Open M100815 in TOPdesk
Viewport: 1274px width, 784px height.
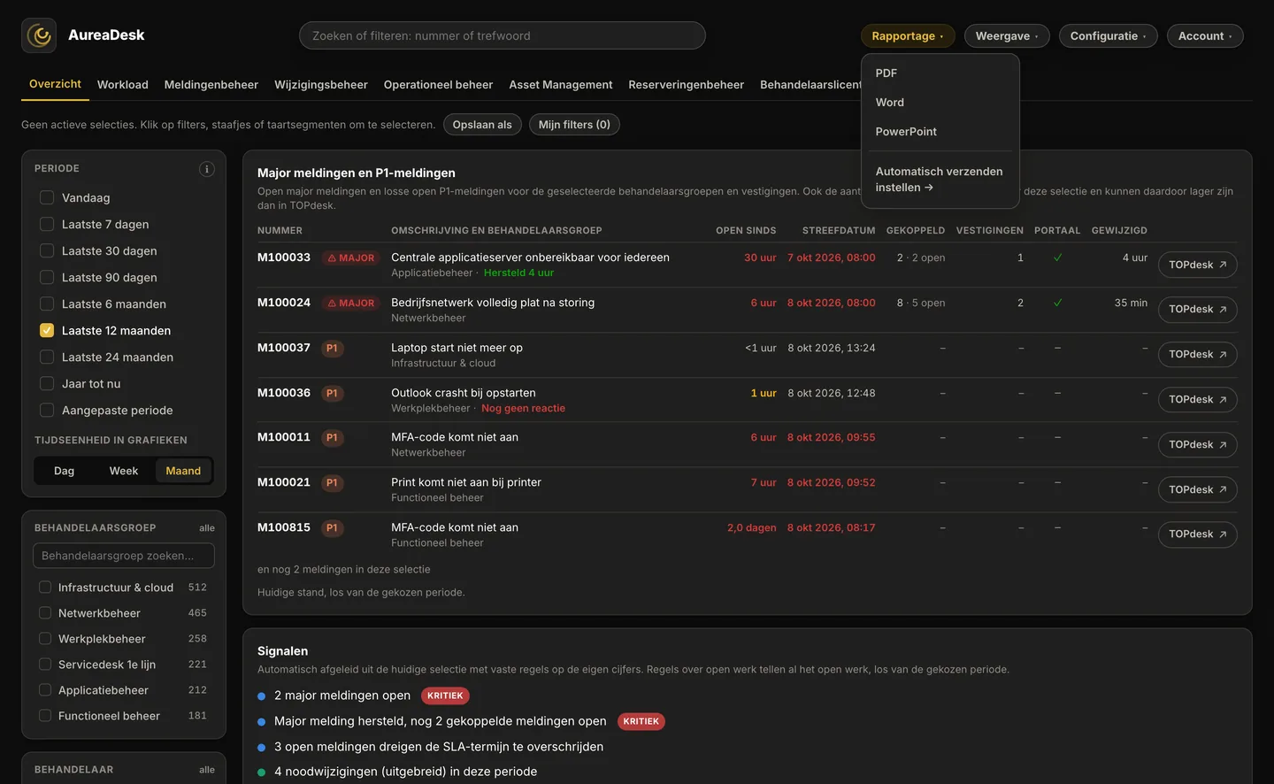pyautogui.click(x=1197, y=534)
